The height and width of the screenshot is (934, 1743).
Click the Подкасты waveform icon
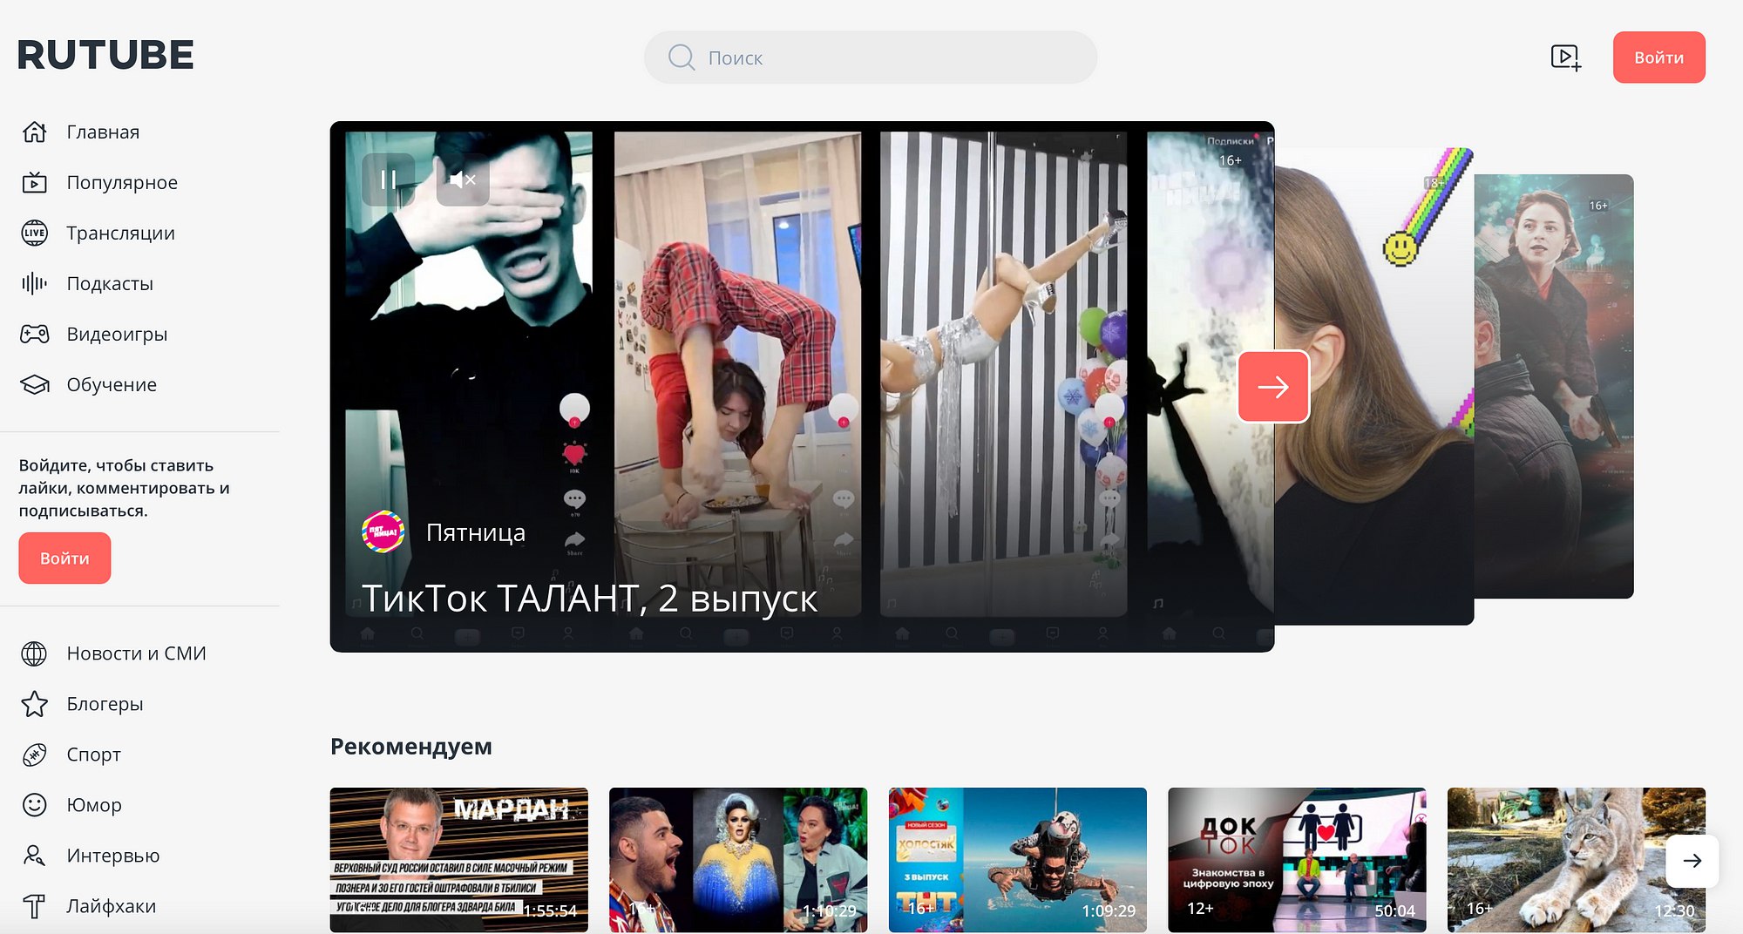click(x=35, y=283)
